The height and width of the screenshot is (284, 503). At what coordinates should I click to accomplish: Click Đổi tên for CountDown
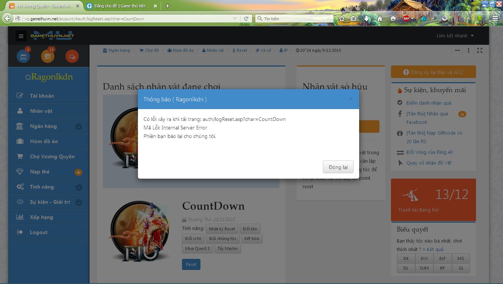[250, 229]
